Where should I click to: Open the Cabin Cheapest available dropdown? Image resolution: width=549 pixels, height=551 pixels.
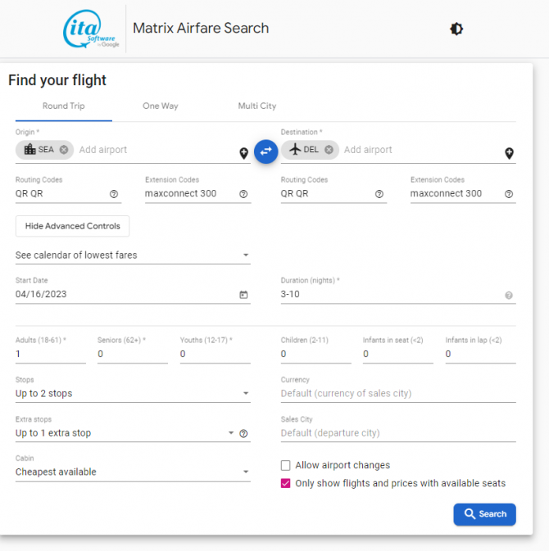[133, 472]
